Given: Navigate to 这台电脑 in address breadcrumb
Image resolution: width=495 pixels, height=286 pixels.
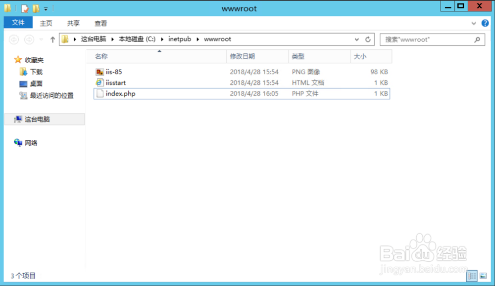Looking at the screenshot, I should pyautogui.click(x=94, y=39).
